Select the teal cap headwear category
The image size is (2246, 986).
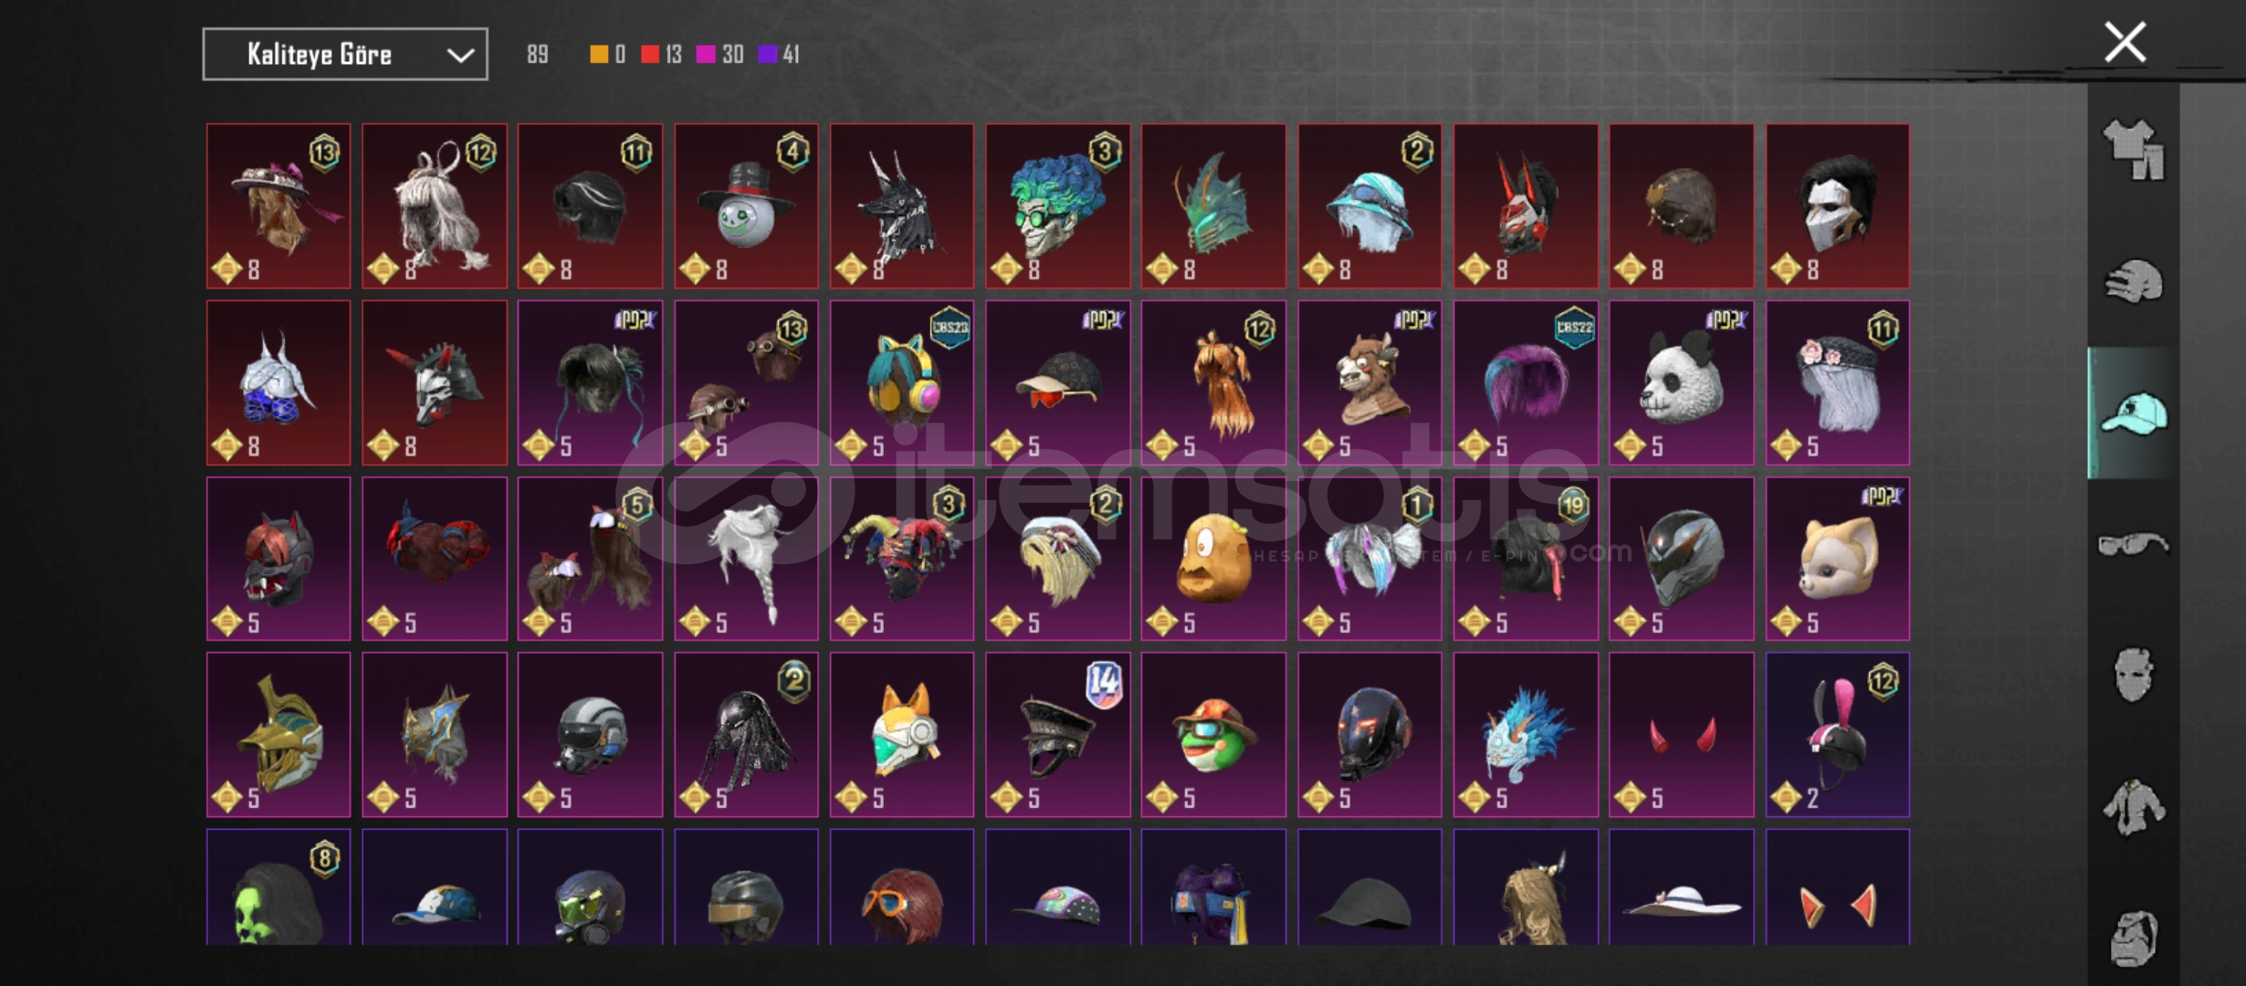[x=2134, y=414]
